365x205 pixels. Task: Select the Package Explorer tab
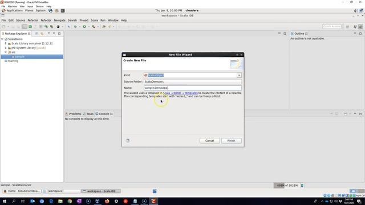(16, 34)
